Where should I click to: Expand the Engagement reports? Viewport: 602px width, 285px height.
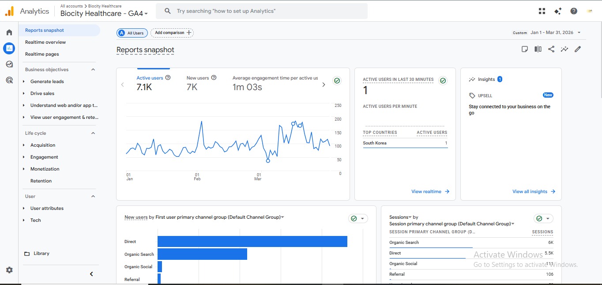24,157
